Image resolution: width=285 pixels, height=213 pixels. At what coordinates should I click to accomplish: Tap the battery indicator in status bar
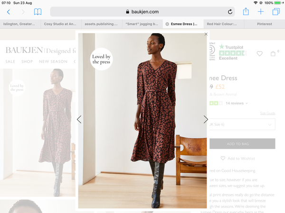tap(279, 3)
